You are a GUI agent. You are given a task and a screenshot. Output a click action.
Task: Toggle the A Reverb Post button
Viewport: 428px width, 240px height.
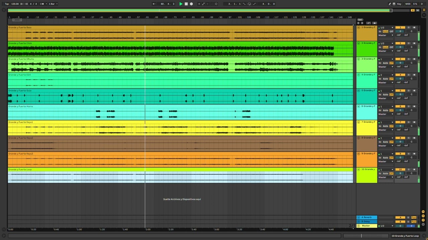click(x=414, y=217)
